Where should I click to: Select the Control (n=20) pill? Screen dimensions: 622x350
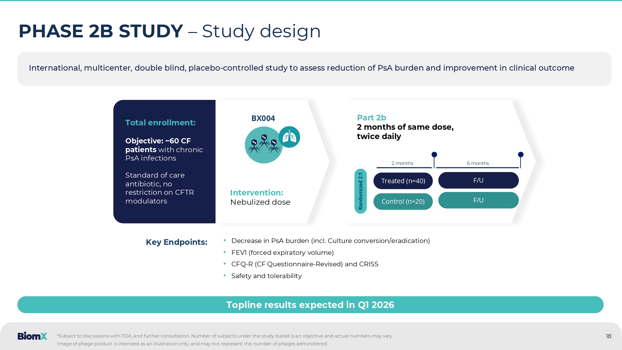[403, 201]
